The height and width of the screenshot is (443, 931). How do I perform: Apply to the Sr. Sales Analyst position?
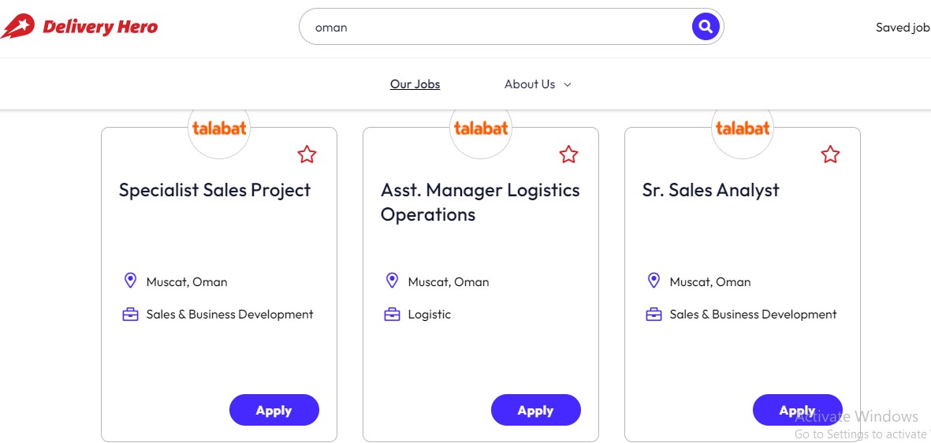click(x=798, y=411)
